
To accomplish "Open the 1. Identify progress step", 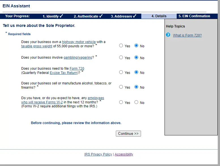I will point(53,16).
